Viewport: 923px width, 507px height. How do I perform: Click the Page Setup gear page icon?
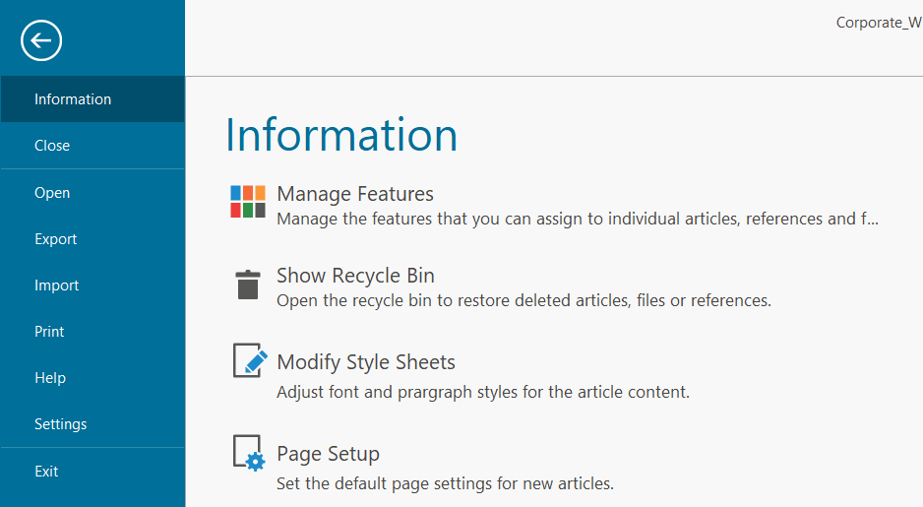(x=249, y=452)
